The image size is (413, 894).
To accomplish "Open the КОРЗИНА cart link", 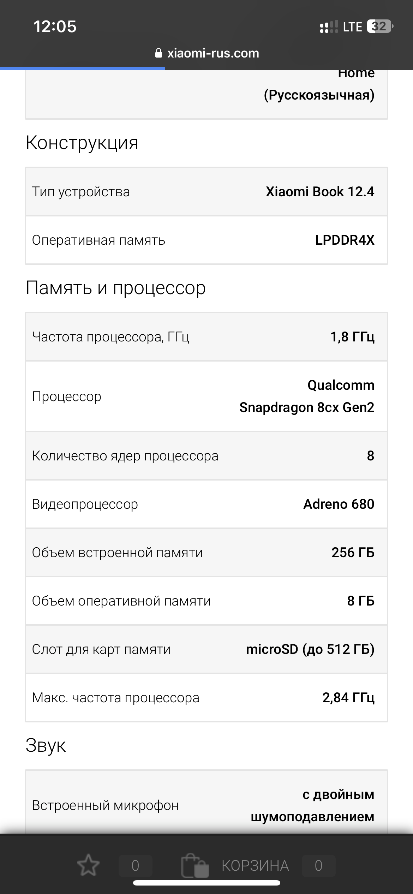I will pyautogui.click(x=255, y=865).
